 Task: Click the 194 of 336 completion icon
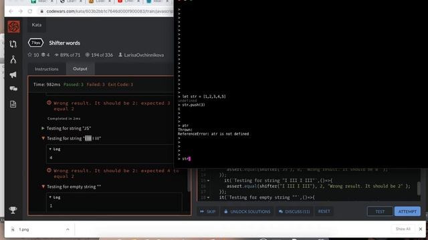(x=88, y=55)
